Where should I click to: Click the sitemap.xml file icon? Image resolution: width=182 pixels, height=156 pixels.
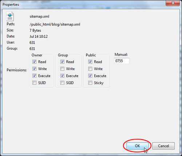point(10,16)
